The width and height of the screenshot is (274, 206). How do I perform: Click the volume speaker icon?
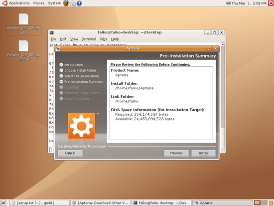pos(228,3)
